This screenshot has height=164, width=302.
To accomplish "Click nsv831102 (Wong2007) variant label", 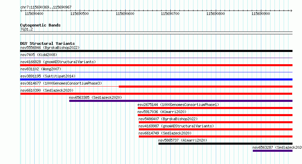I will [41, 69].
